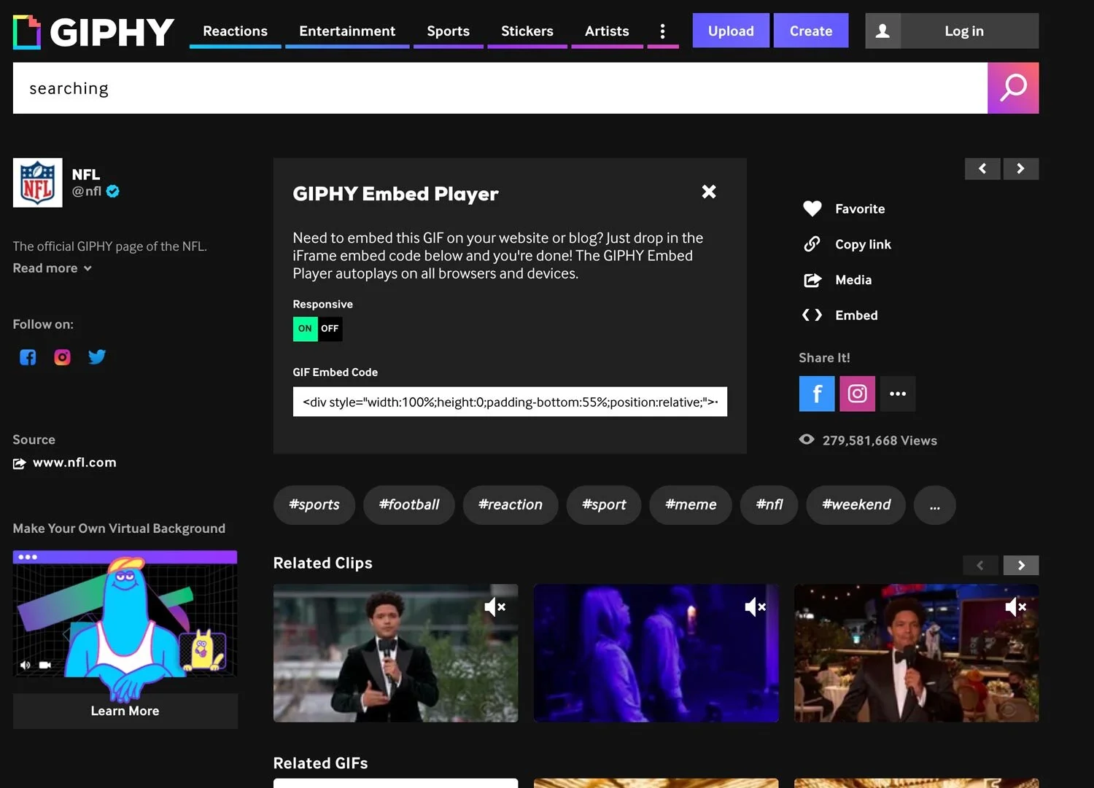Switch to the Sports category tab
1094x788 pixels.
coord(448,31)
